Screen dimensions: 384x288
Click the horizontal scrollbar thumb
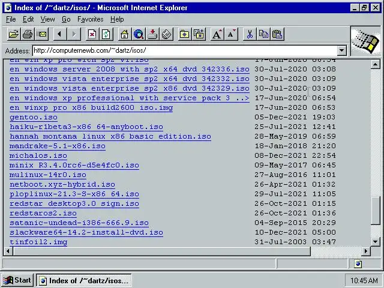click(x=162, y=251)
